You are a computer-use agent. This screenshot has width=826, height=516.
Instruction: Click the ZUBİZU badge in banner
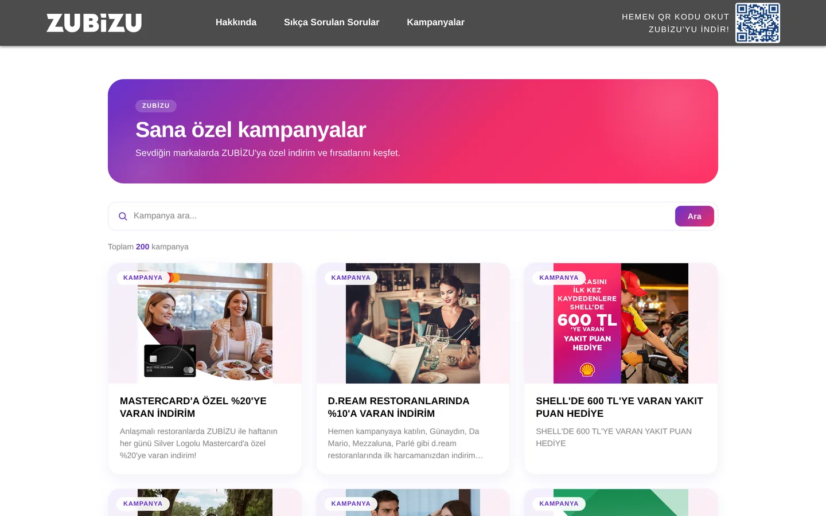click(156, 105)
